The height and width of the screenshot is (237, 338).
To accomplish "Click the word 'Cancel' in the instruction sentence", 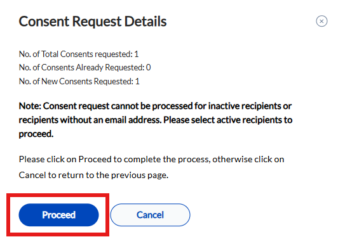I will 32,175.
